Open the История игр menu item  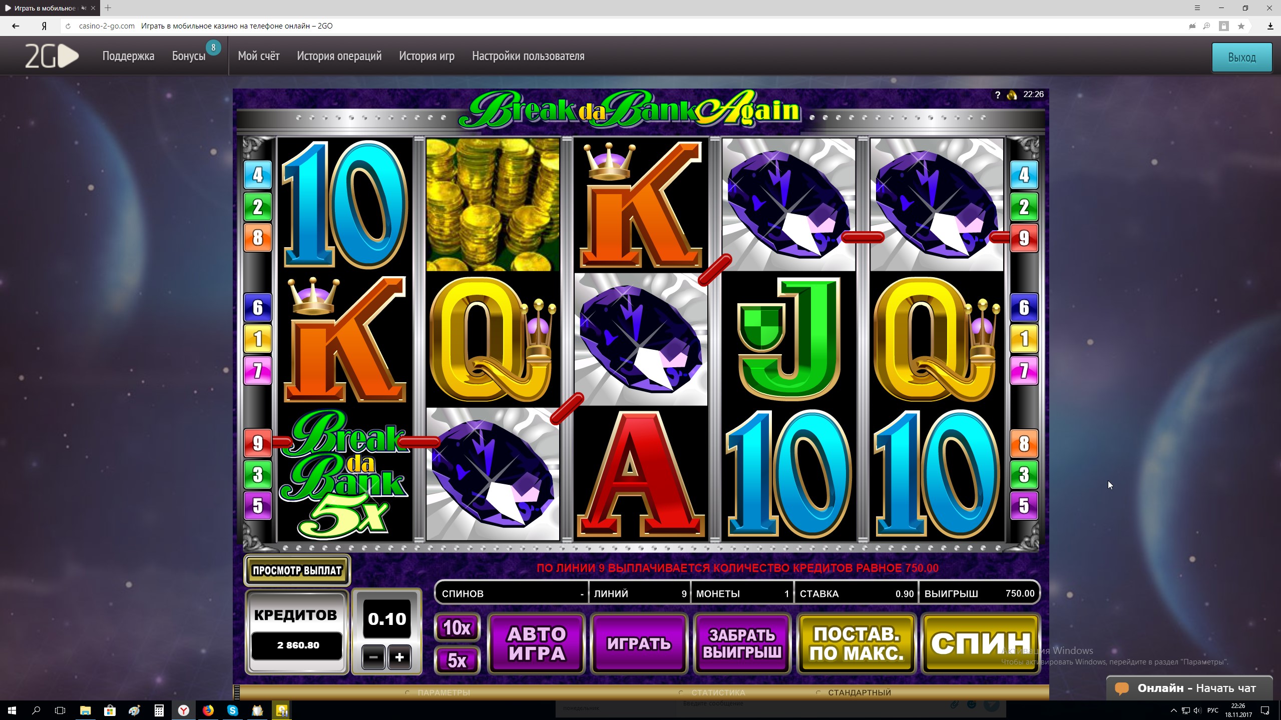pyautogui.click(x=426, y=56)
